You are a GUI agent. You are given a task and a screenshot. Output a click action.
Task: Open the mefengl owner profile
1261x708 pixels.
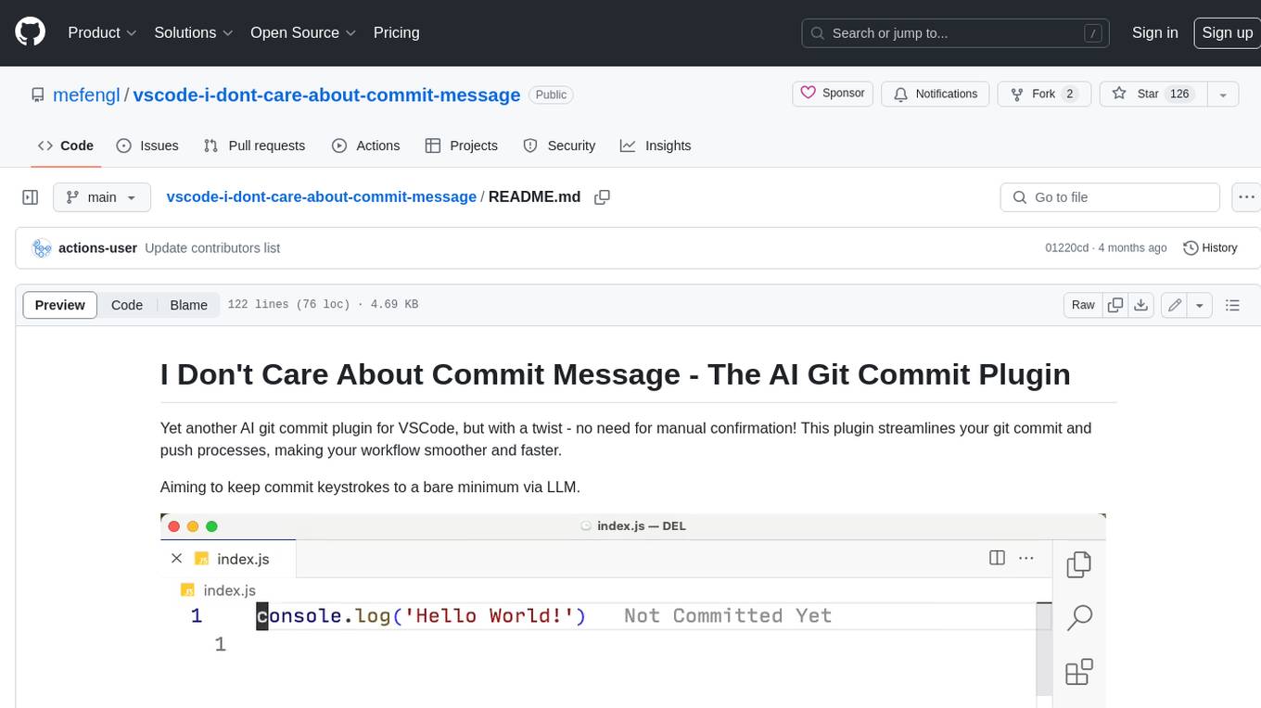pos(86,95)
